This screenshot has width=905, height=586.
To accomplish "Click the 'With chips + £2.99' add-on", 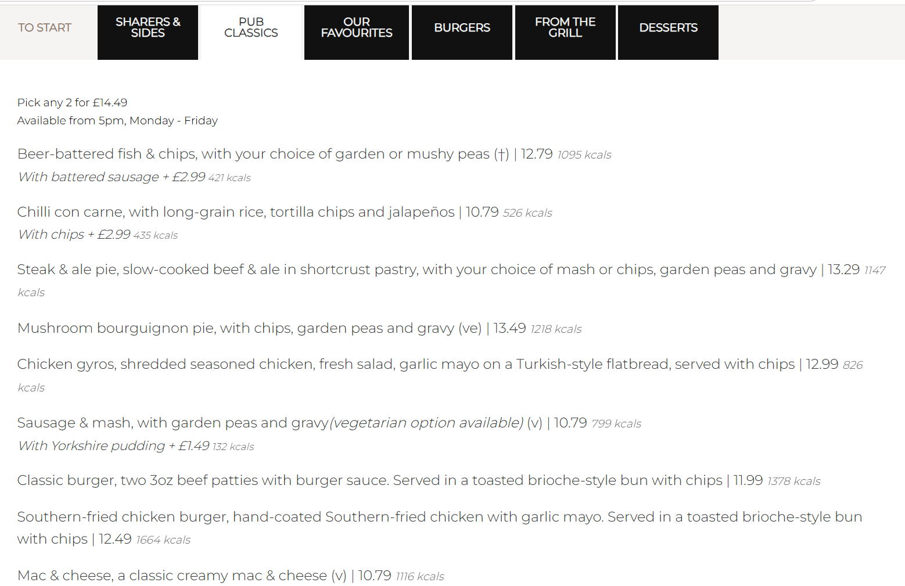I will coord(74,235).
